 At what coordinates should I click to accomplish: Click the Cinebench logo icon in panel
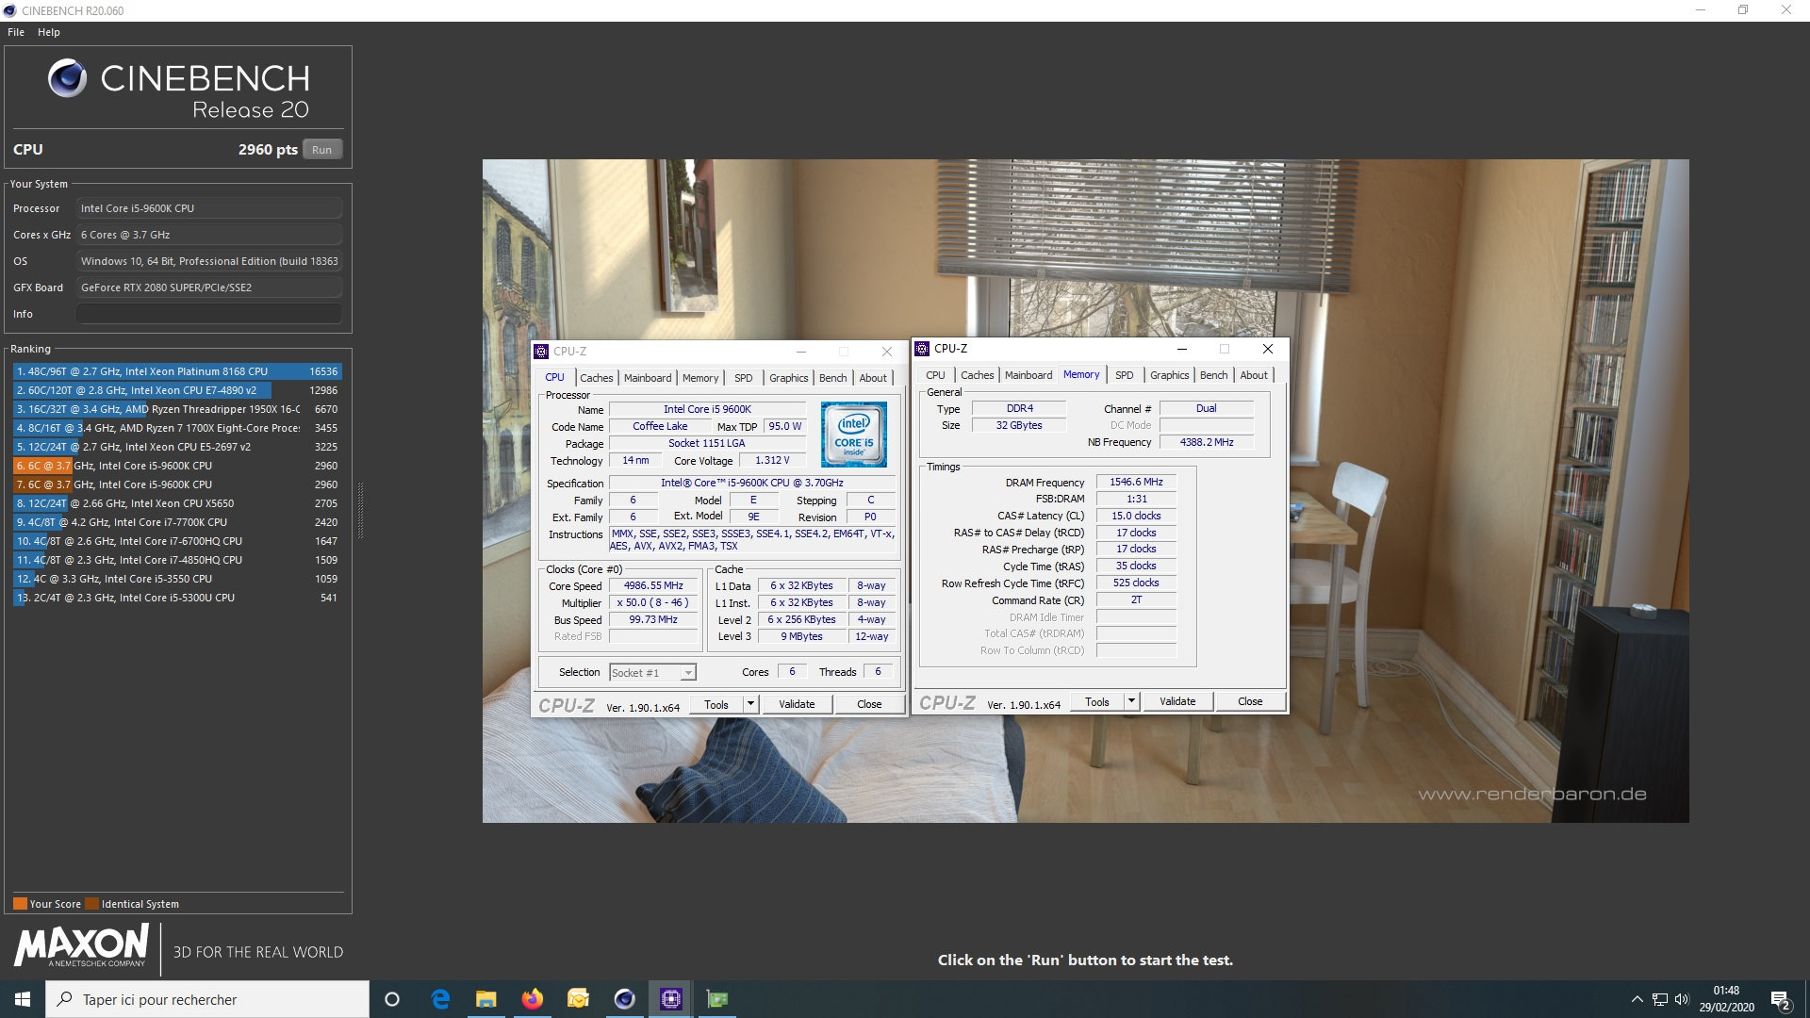[67, 78]
